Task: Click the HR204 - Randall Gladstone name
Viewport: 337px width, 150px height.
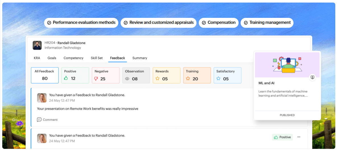Action: (65, 43)
